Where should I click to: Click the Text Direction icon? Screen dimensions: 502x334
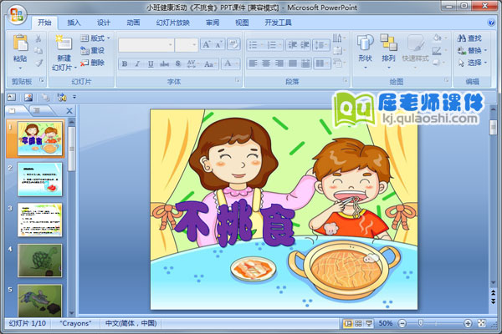tap(339, 38)
